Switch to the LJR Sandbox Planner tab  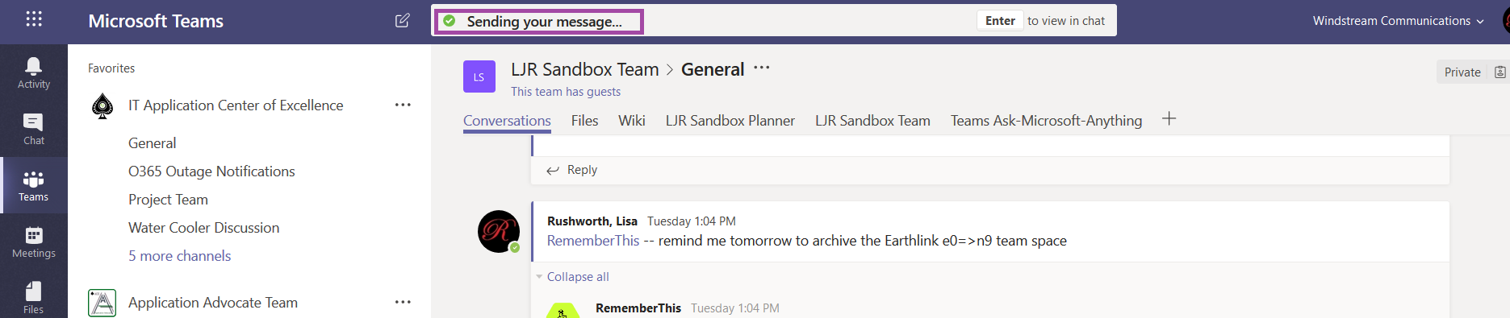730,121
